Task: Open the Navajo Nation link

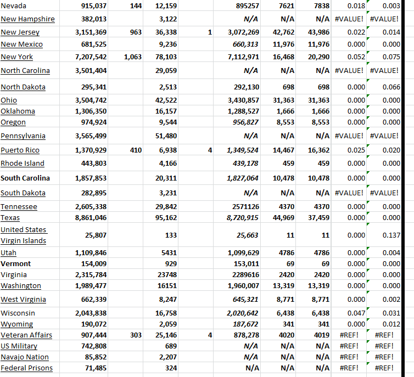Action: pyautogui.click(x=25, y=357)
